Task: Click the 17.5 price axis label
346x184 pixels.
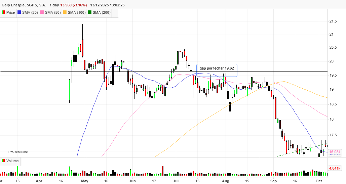Action: coord(333,135)
